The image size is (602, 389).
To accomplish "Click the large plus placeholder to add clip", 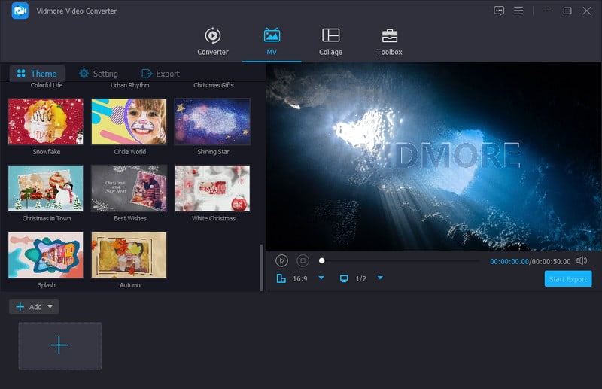I will pyautogui.click(x=59, y=345).
